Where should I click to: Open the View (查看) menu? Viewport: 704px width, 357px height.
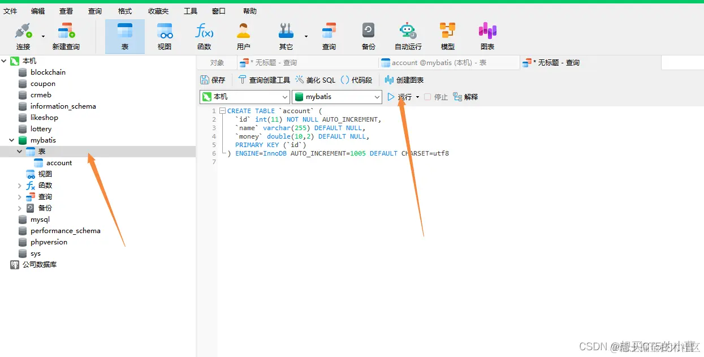66,11
